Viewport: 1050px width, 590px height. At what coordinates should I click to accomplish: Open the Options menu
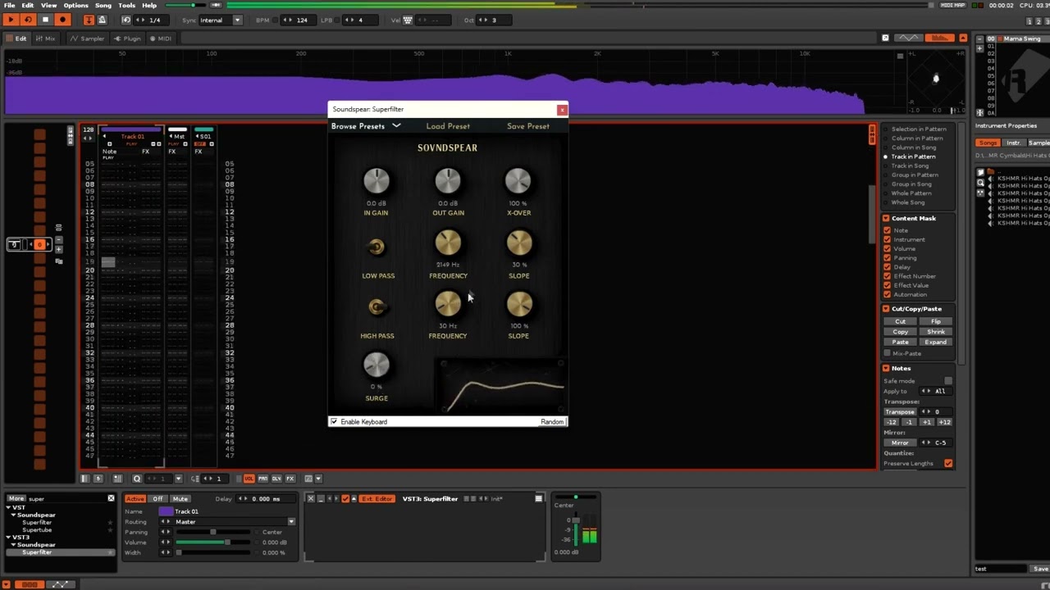[75, 5]
